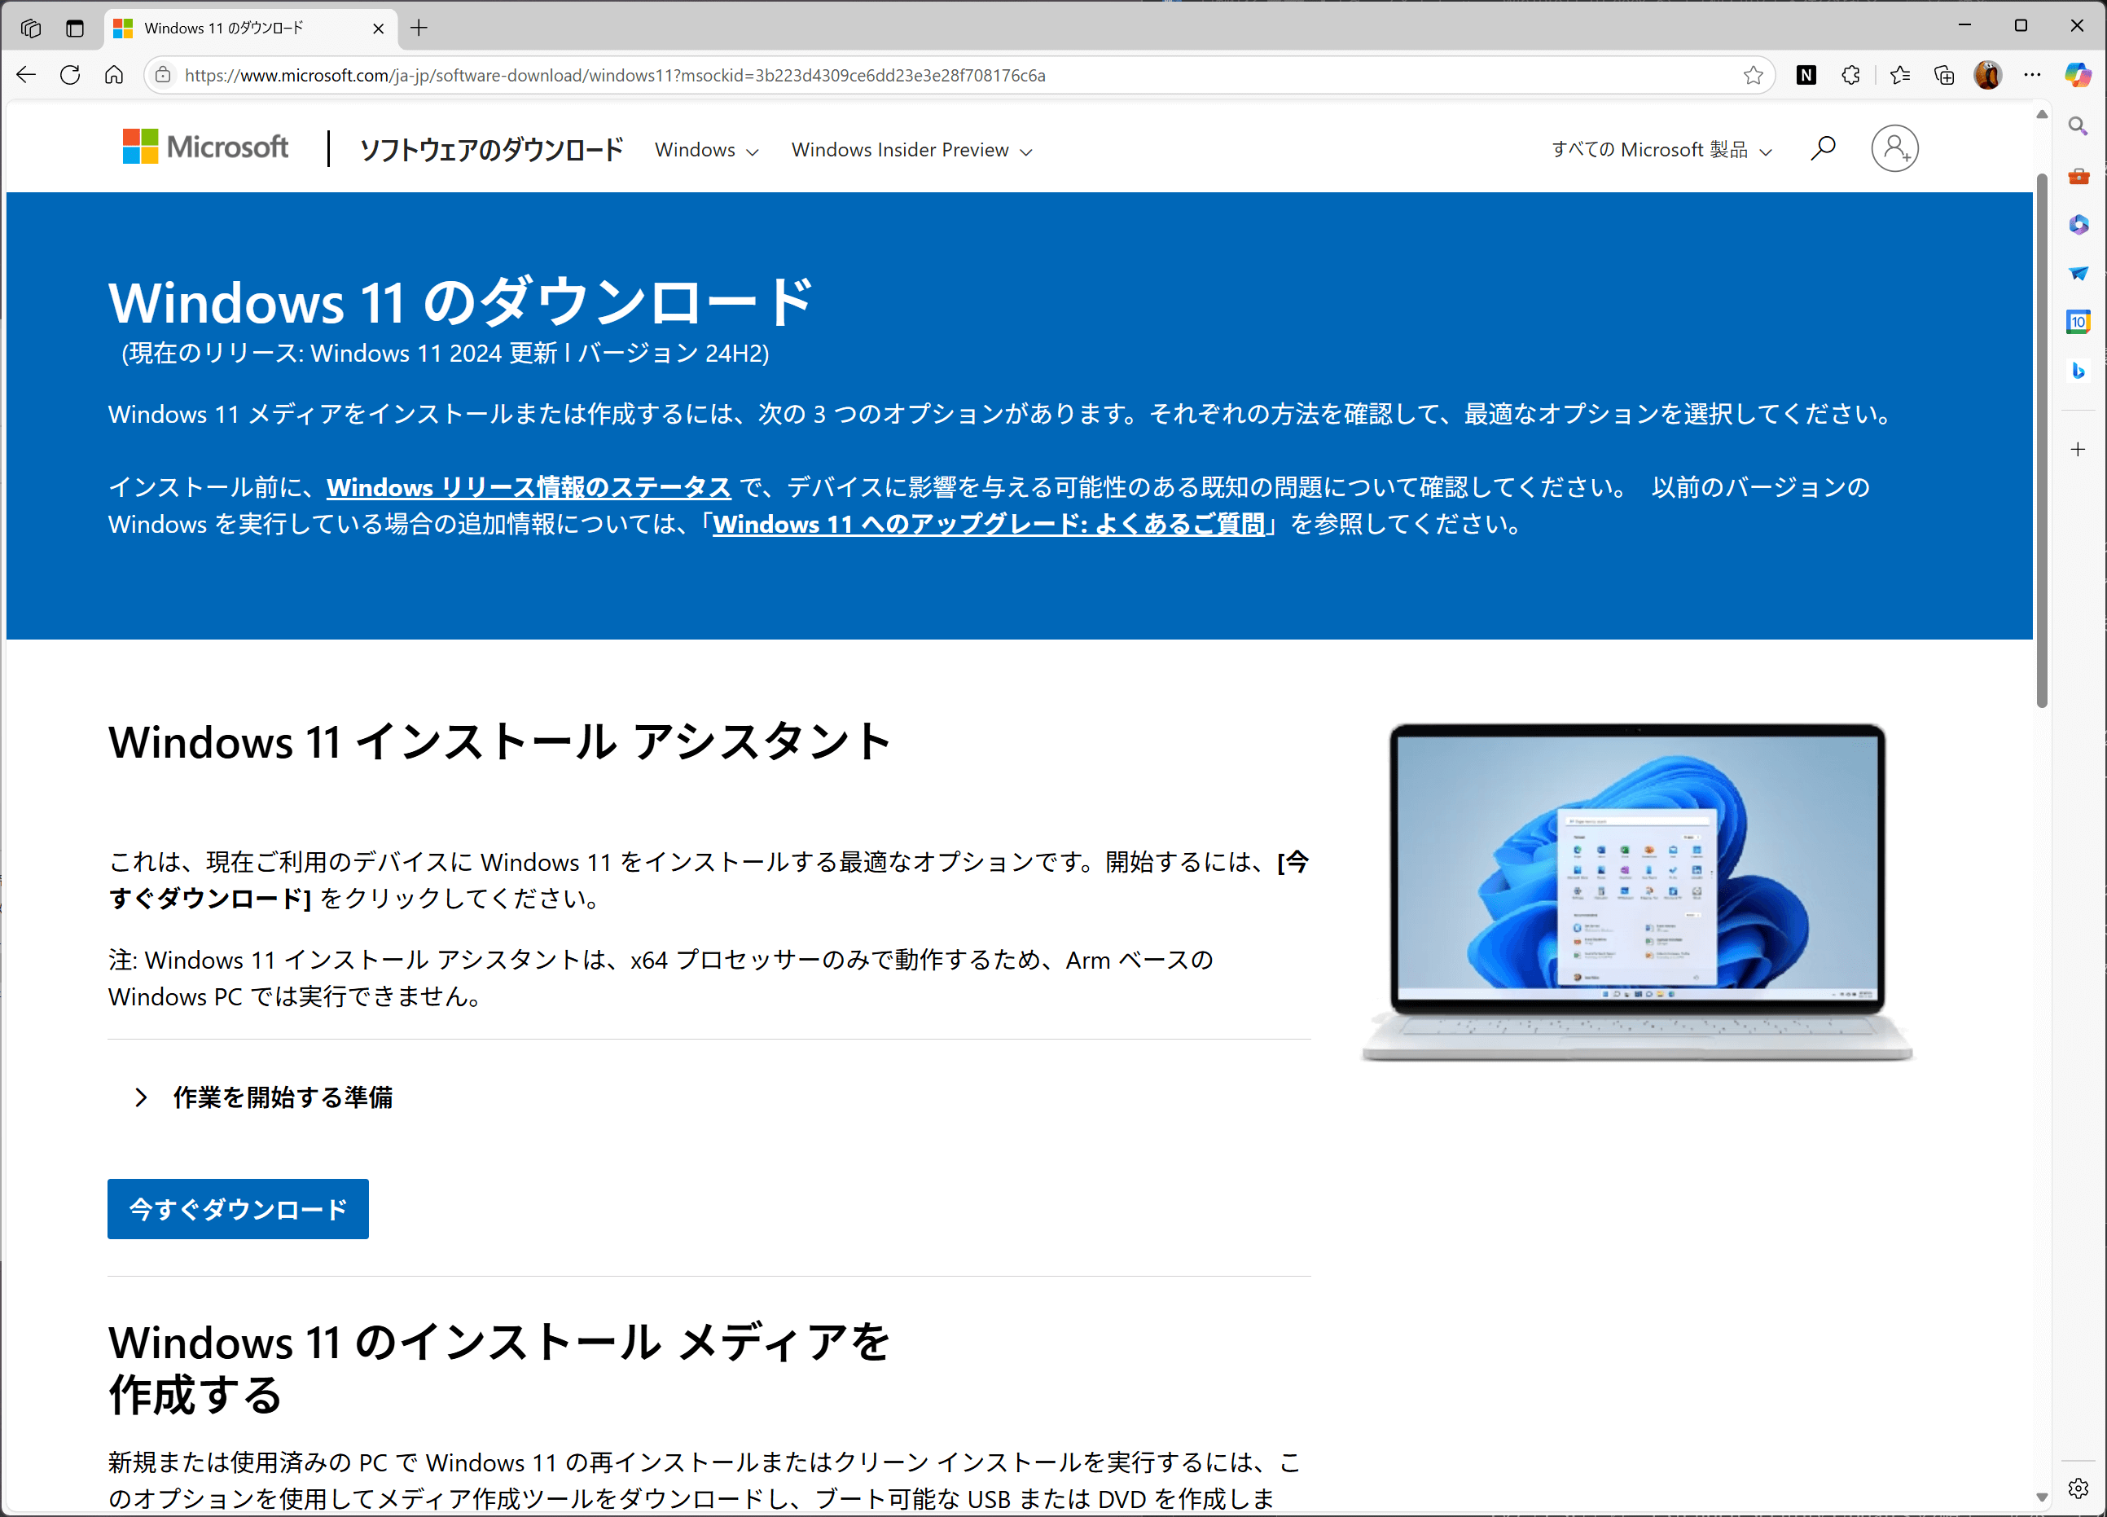Reload the current page
This screenshot has height=1517, width=2107.
70,75
